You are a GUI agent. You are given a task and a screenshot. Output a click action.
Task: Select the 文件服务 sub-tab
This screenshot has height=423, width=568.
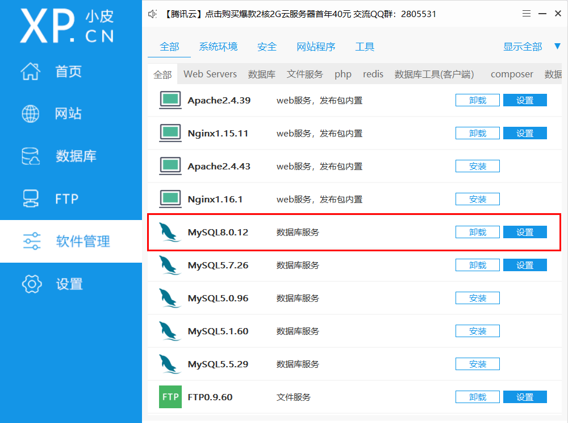click(x=304, y=74)
